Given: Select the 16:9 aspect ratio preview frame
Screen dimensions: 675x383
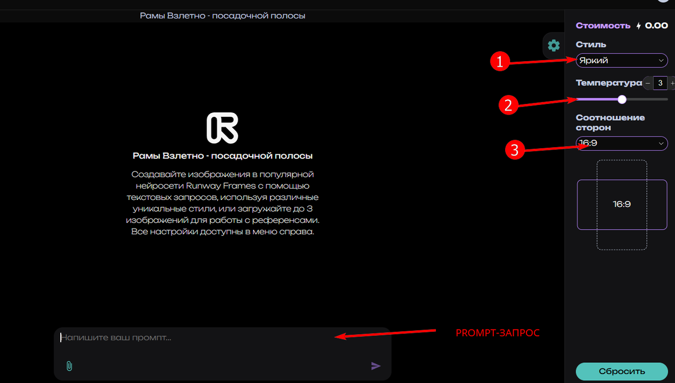Looking at the screenshot, I should (622, 204).
